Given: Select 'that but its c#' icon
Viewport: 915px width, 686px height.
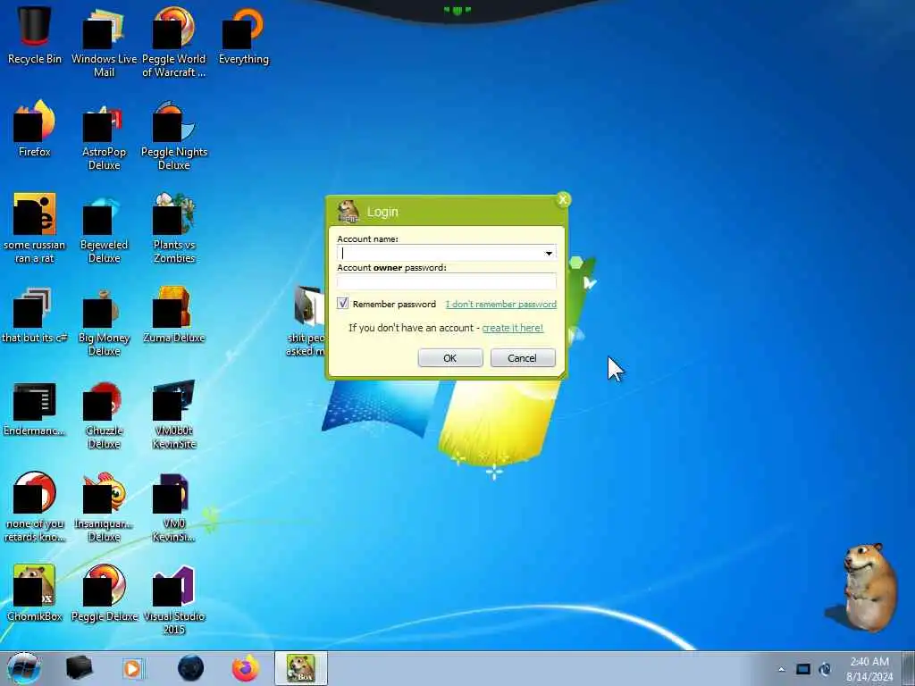Looking at the screenshot, I should (35, 315).
